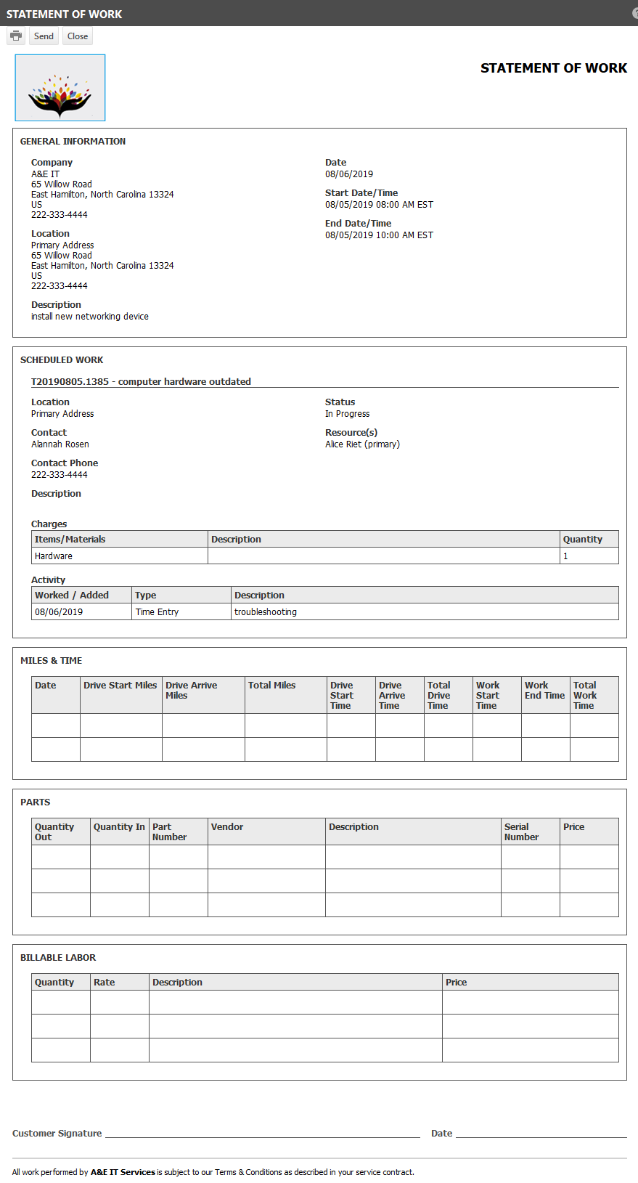
Task: Click the Rate column header
Action: (119, 983)
